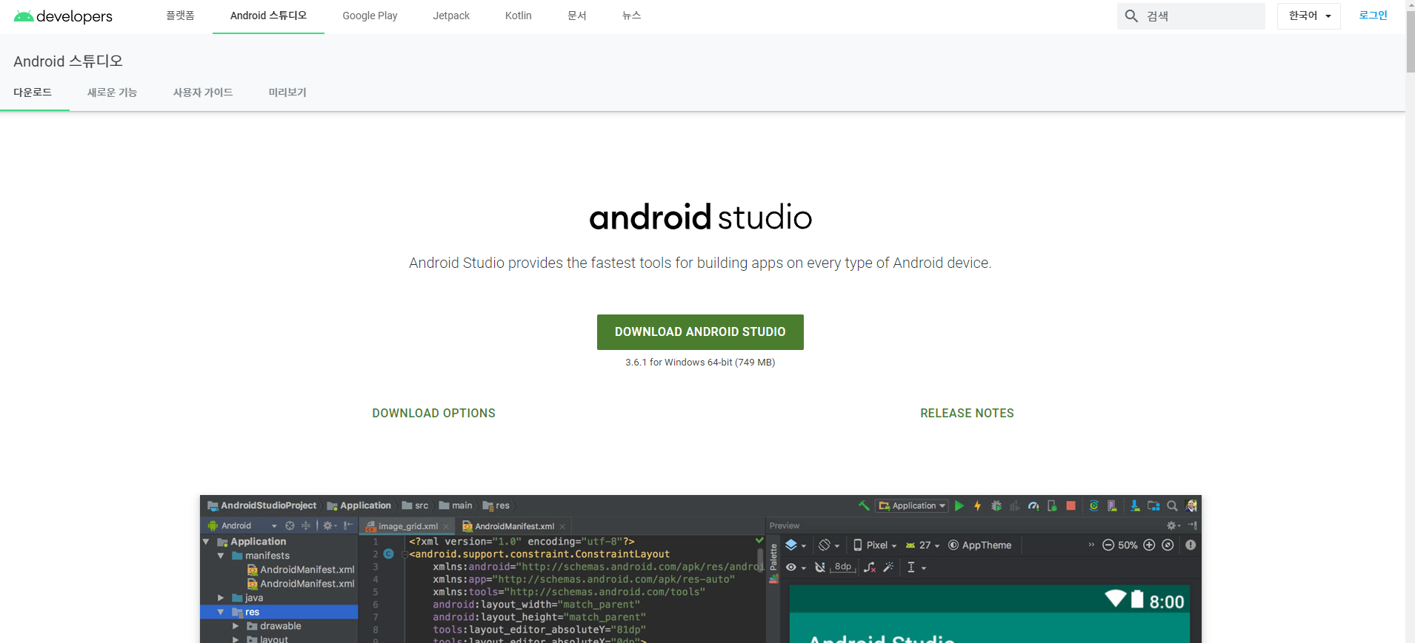Open the RELEASE NOTES link
Viewport: 1415px width, 643px height.
[x=967, y=413]
